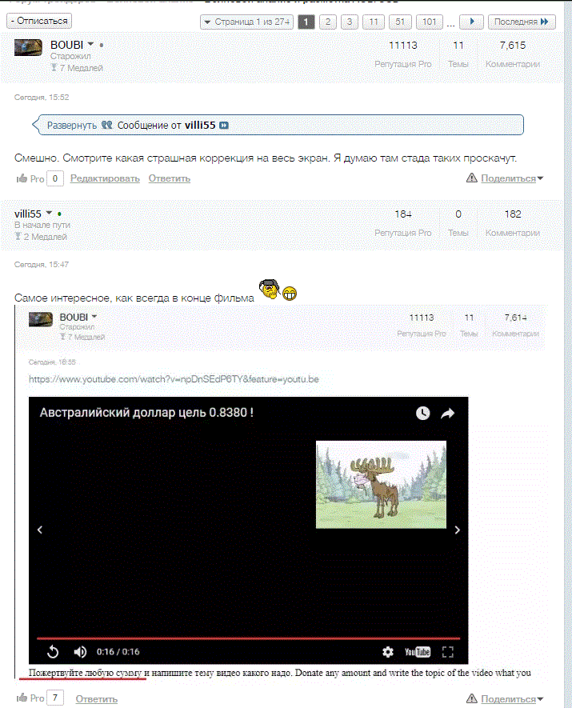The height and width of the screenshot is (708, 572).
Task: Click the 11113 Репутация Pro value in top post
Action: pos(403,45)
